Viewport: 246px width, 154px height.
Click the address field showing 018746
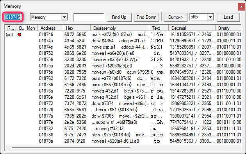click(x=13, y=17)
